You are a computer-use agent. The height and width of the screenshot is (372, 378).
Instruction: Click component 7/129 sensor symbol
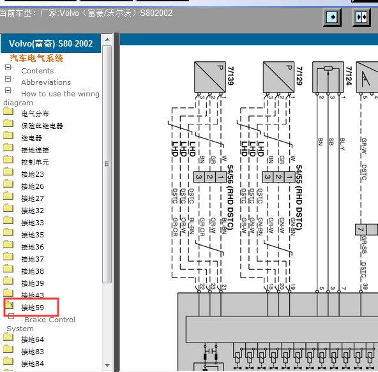(278, 77)
